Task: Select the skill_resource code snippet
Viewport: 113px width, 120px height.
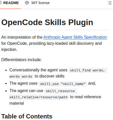Action: (61, 91)
